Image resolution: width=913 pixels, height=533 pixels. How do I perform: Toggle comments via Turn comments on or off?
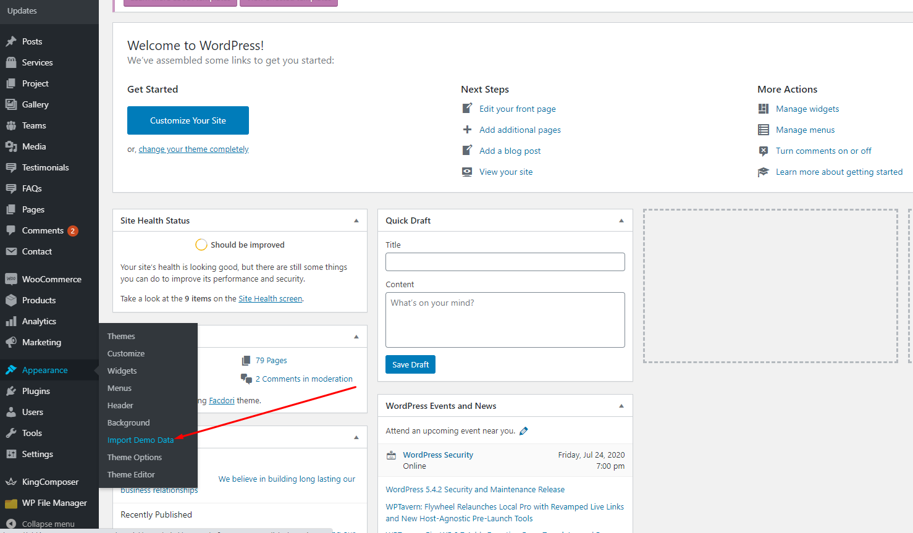(x=823, y=151)
